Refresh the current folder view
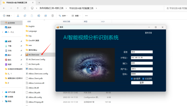187x106 pixels. point(25,8)
